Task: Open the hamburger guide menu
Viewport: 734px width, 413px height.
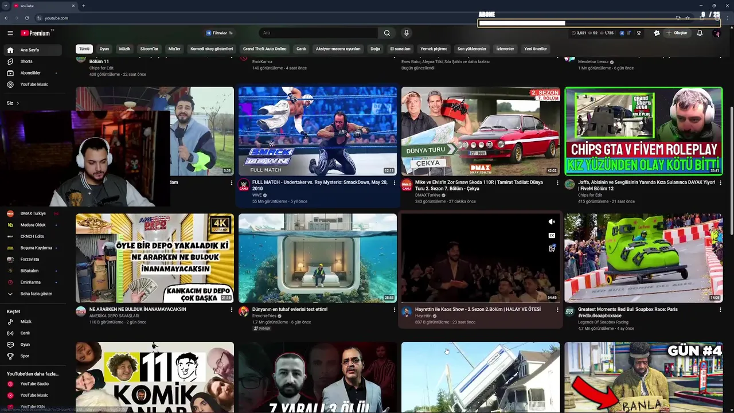Action: click(x=10, y=33)
